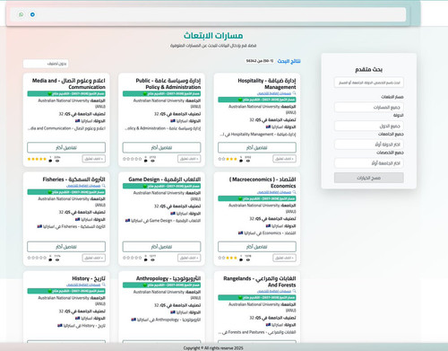Screen dimensions: 448x351
Task: Click تفاصيل أكثر on Hospitality Management card
Action: coord(257,147)
